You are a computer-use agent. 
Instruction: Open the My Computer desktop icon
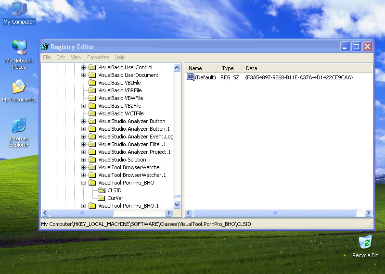point(19,13)
